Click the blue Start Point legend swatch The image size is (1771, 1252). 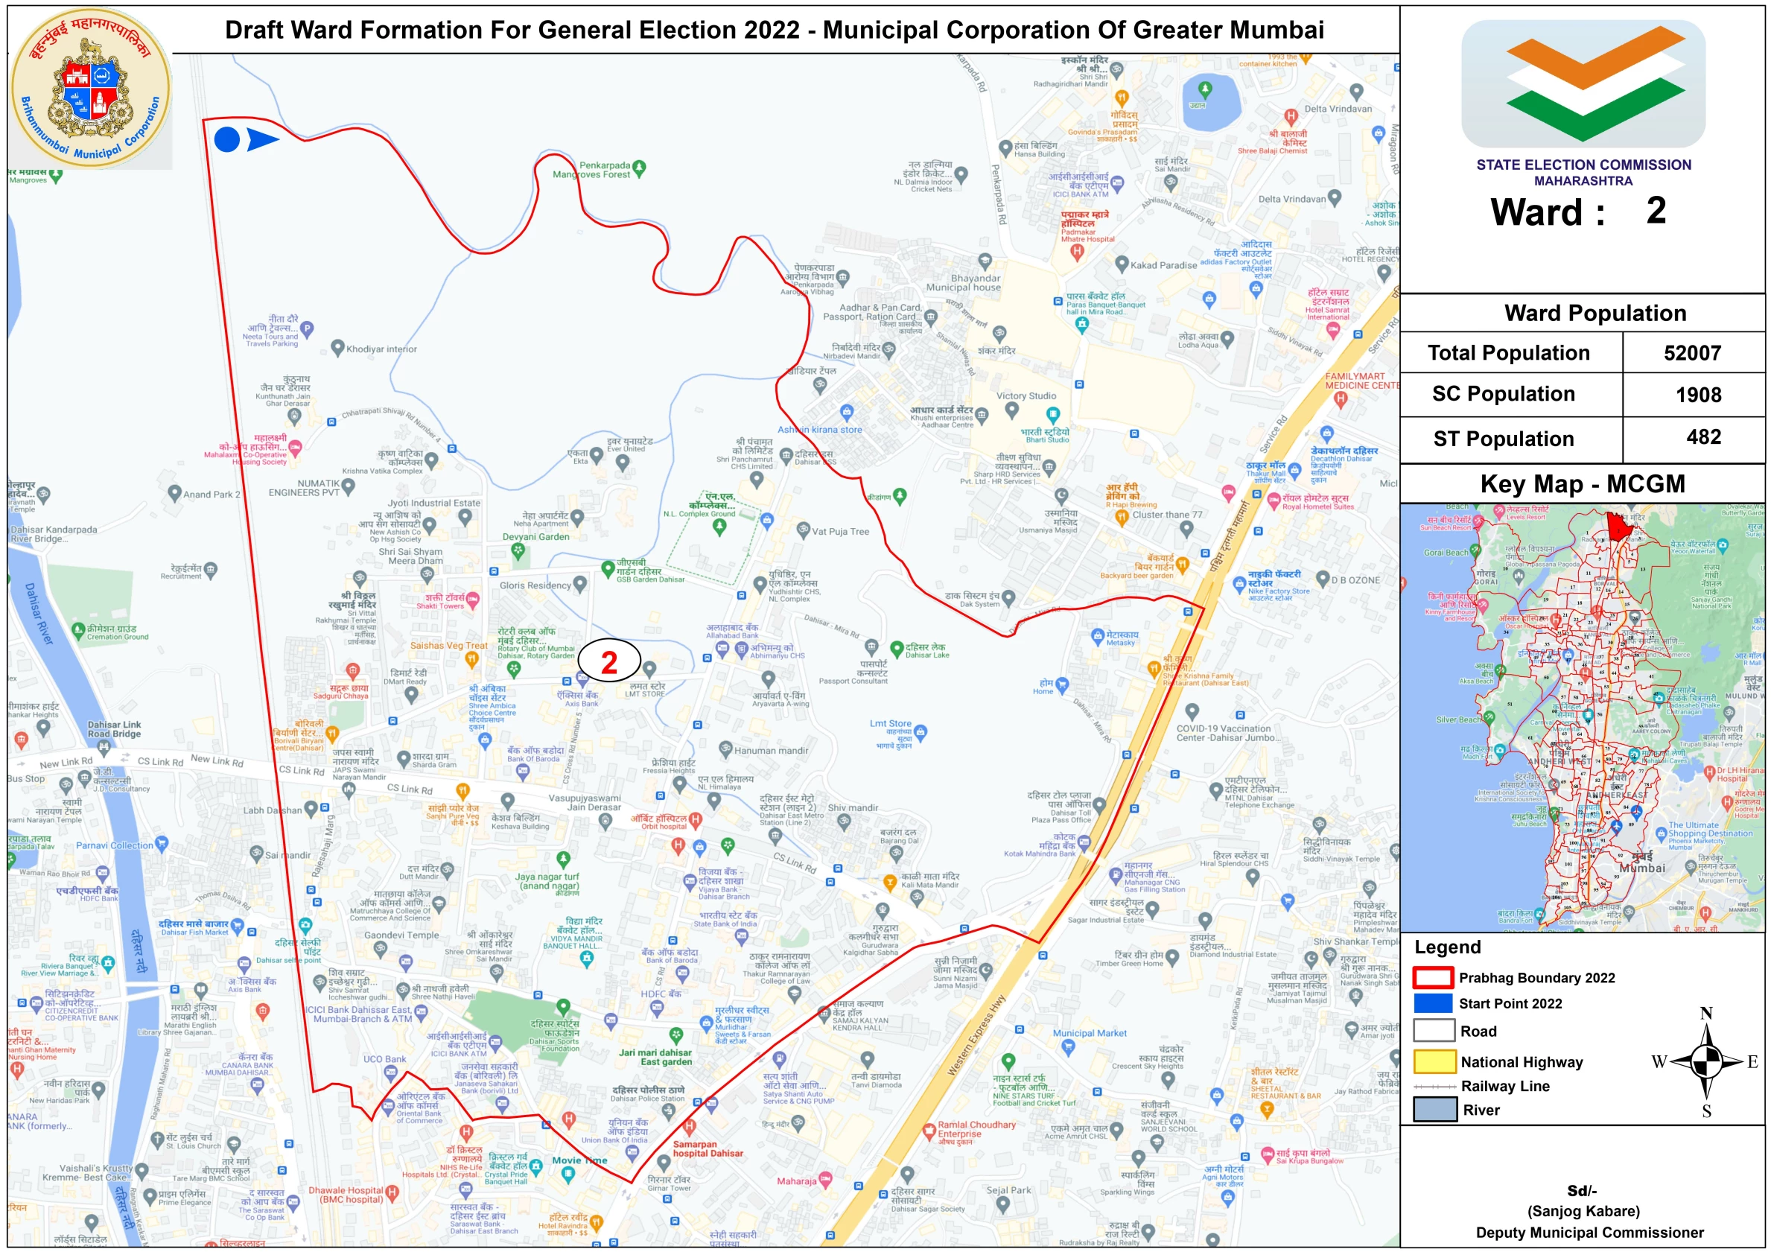[1433, 1002]
